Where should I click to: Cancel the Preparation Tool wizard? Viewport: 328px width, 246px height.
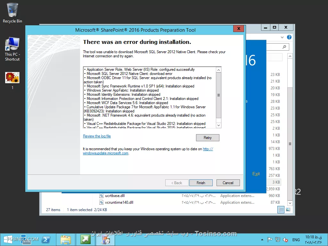(x=228, y=183)
